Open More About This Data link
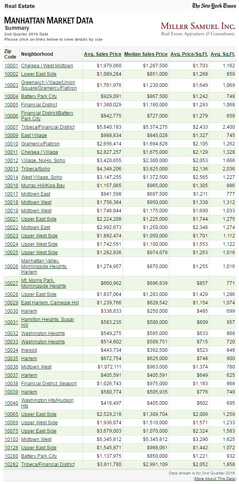 (215, 478)
